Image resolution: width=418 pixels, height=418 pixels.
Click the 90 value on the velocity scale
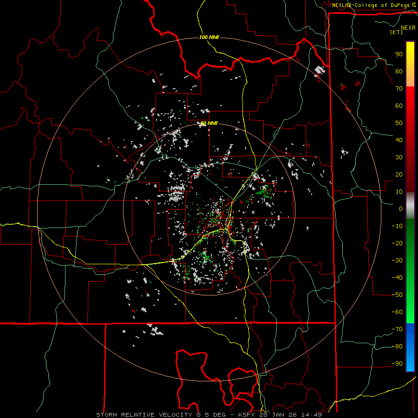(x=399, y=54)
